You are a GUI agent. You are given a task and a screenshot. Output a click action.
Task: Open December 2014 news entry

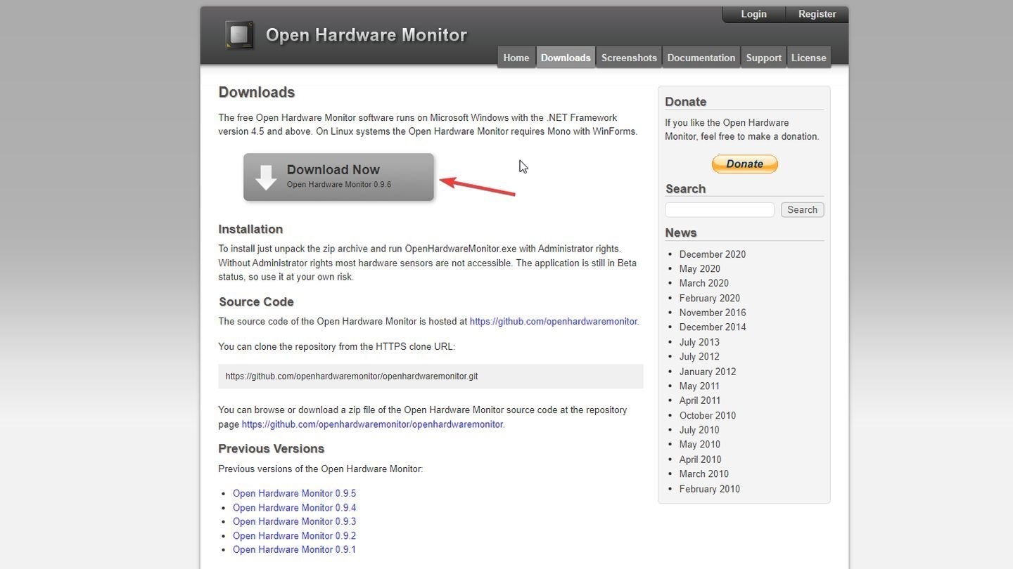(712, 327)
